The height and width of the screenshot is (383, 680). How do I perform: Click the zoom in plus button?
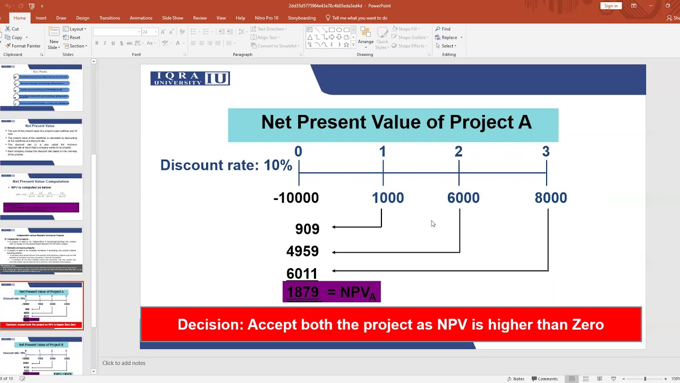click(665, 379)
